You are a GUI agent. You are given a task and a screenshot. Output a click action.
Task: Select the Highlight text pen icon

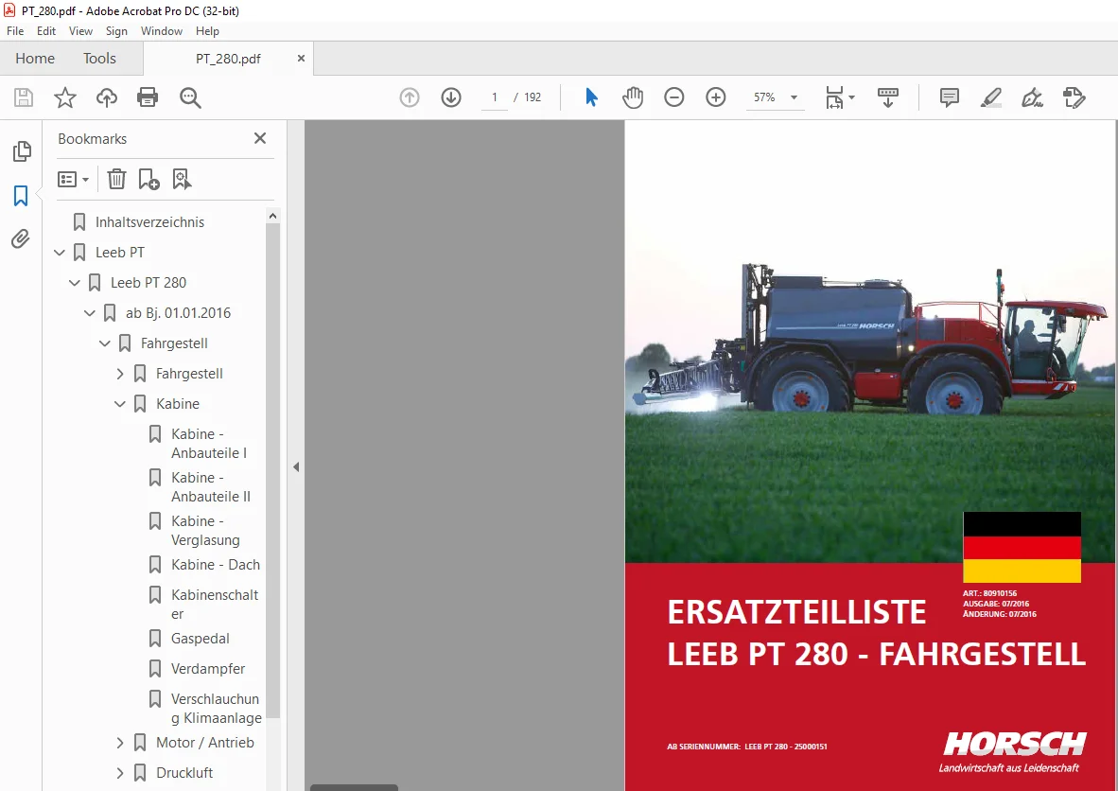(x=990, y=97)
